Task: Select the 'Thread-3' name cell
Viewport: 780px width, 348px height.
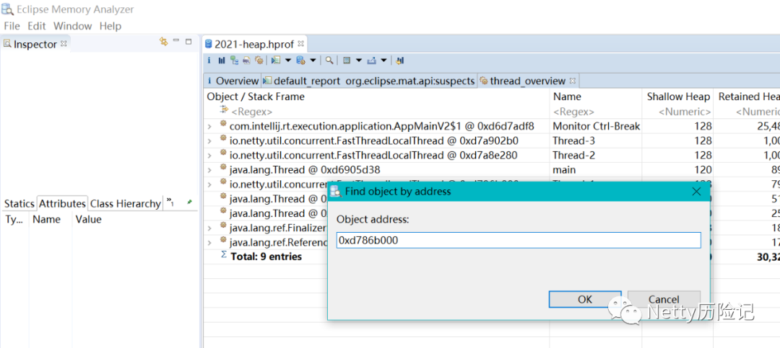Action: [x=573, y=141]
